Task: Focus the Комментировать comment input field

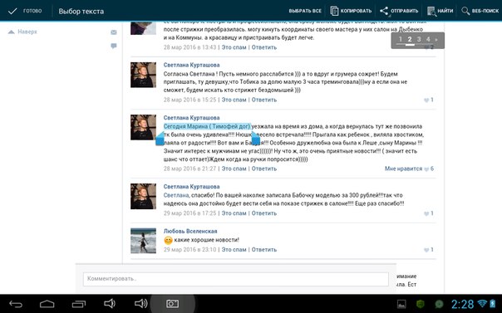Action: pos(236,279)
